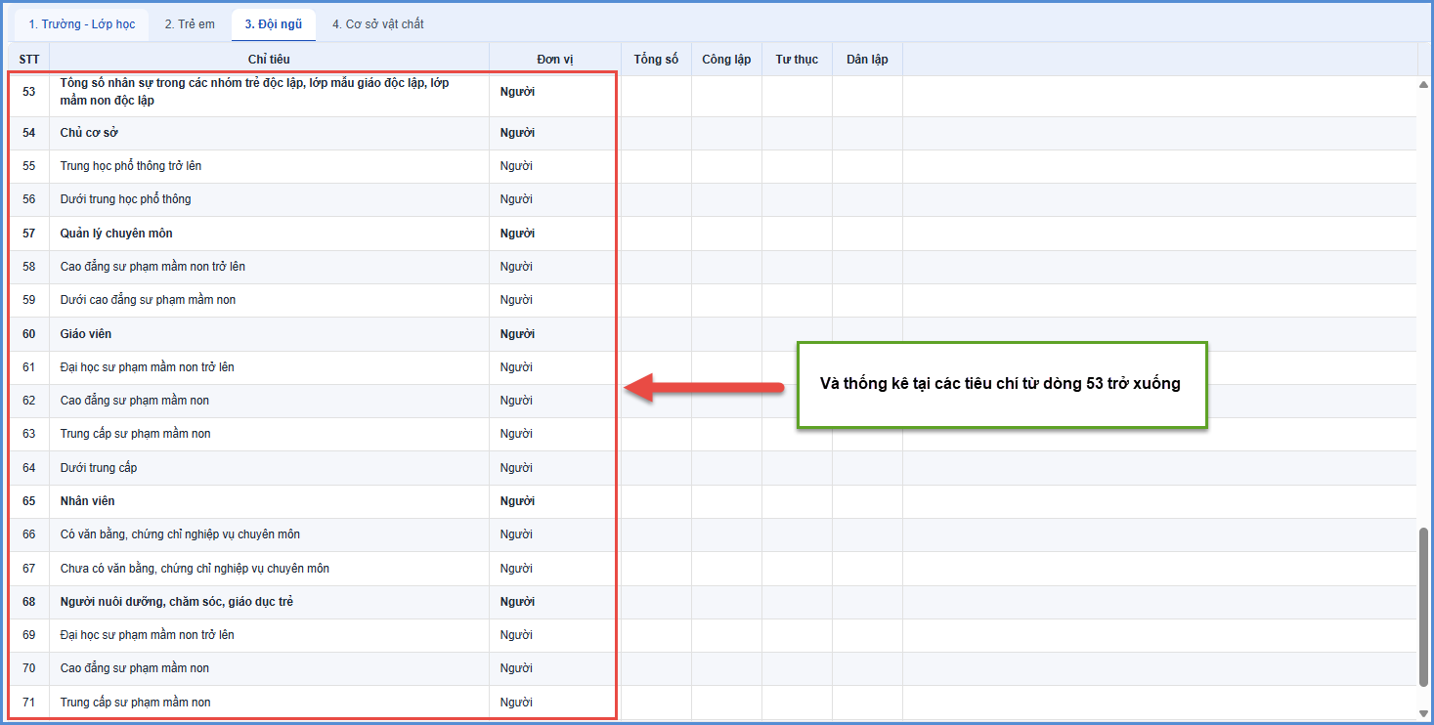1434x725 pixels.
Task: Click the 'Công lập' column header
Action: coord(726,60)
